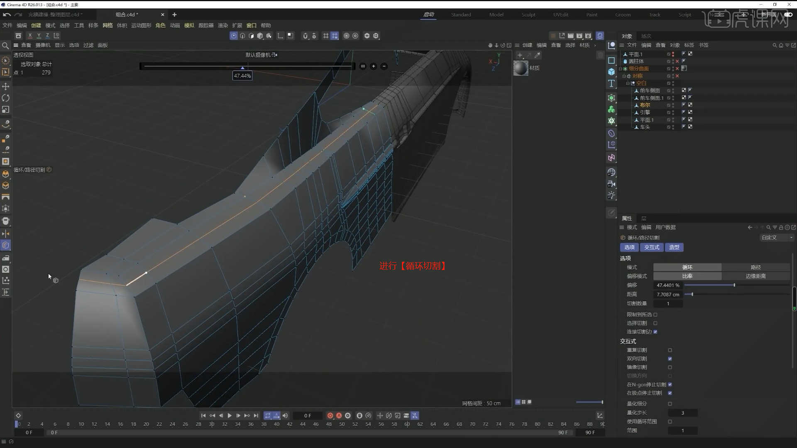Click the undo arrow icon at top left
This screenshot has width=797, height=448.
click(x=7, y=15)
